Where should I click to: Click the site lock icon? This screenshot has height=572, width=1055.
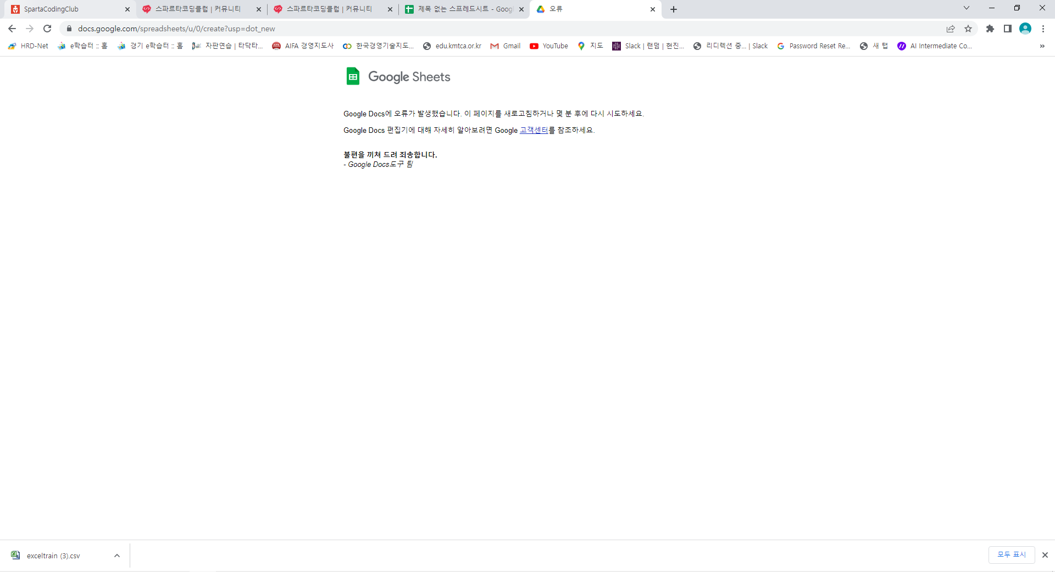[x=69, y=29]
